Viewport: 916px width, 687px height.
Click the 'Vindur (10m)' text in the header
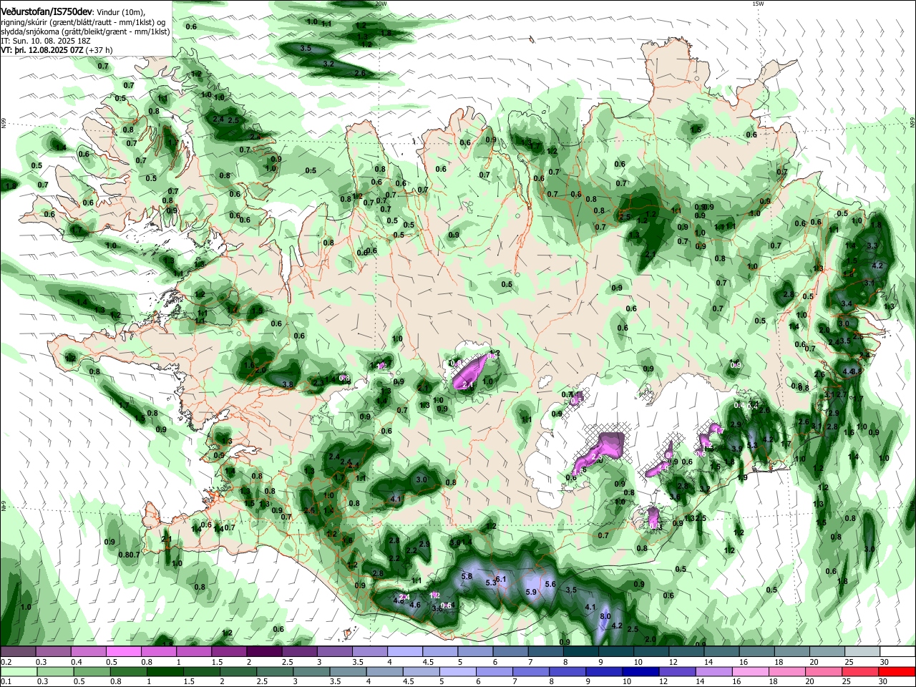[x=120, y=12]
